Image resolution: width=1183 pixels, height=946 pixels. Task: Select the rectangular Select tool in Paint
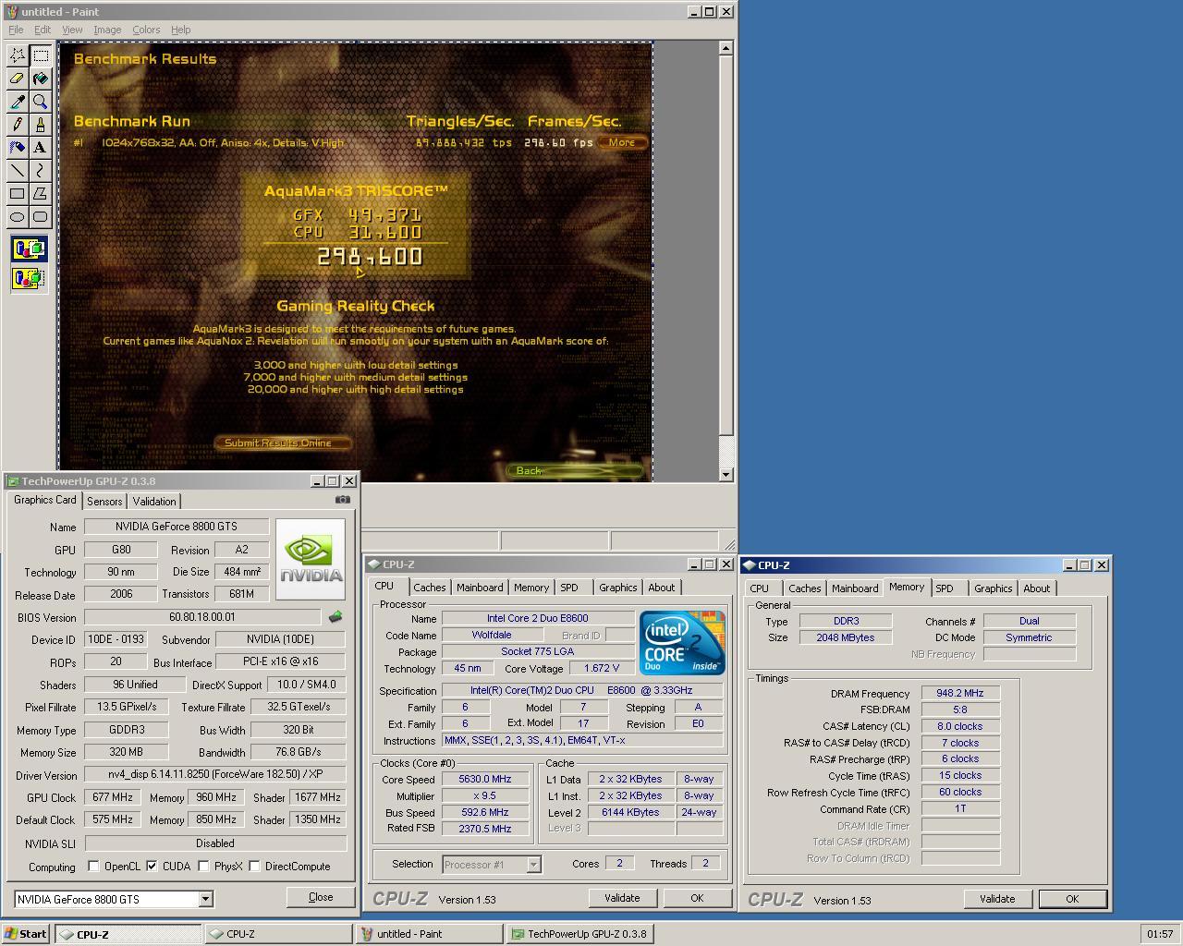[41, 55]
